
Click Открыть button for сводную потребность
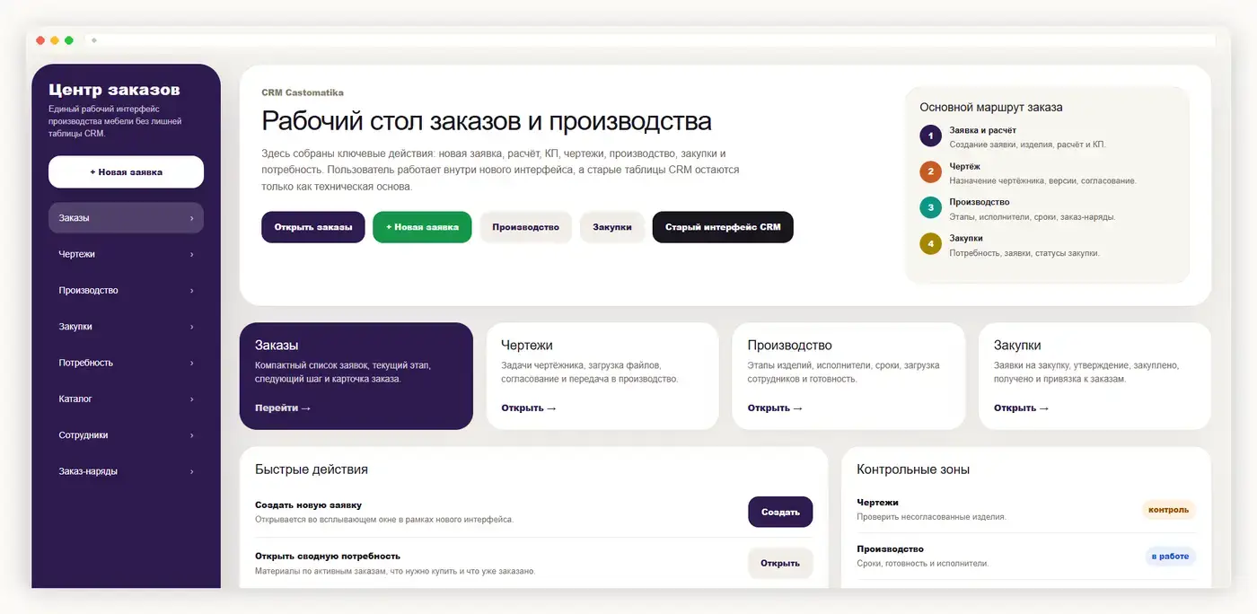coord(780,563)
